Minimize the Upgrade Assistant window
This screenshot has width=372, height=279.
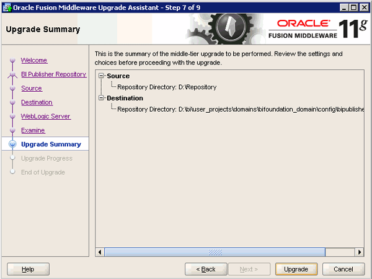pyautogui.click(x=343, y=7)
